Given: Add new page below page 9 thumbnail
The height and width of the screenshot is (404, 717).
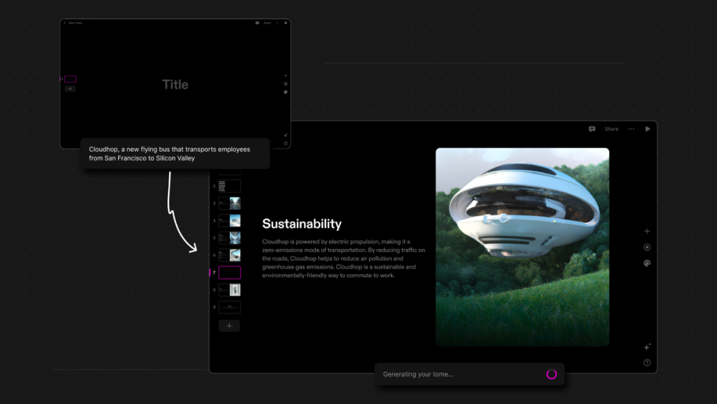Looking at the screenshot, I should 230,326.
